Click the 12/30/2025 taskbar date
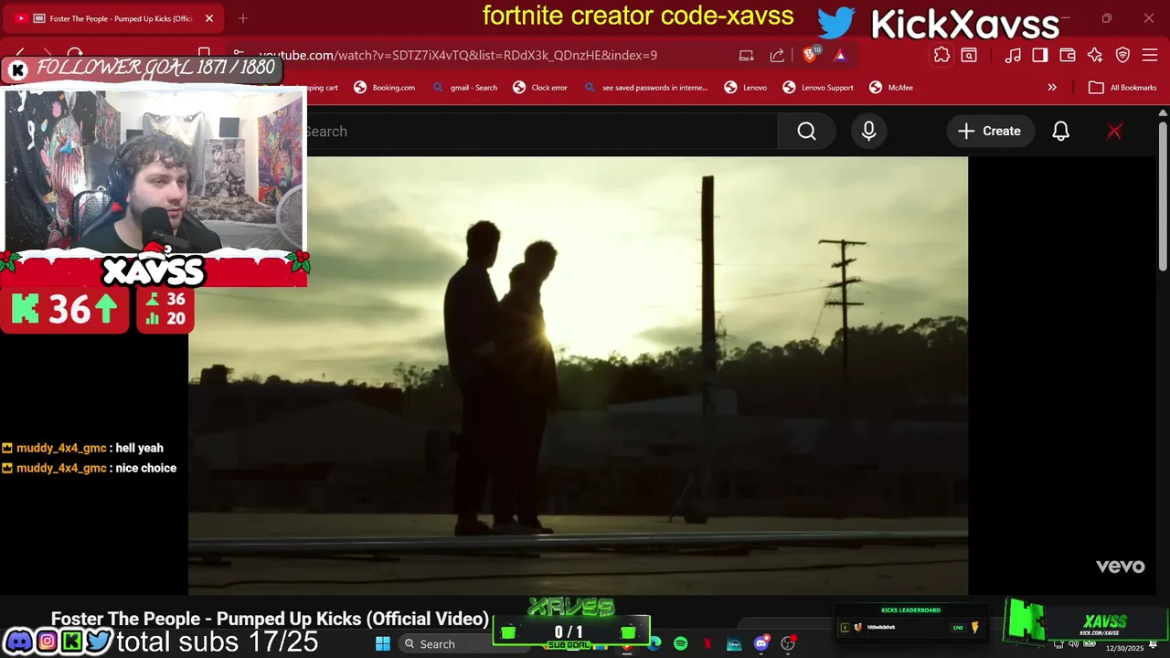This screenshot has width=1170, height=658. 1124,648
